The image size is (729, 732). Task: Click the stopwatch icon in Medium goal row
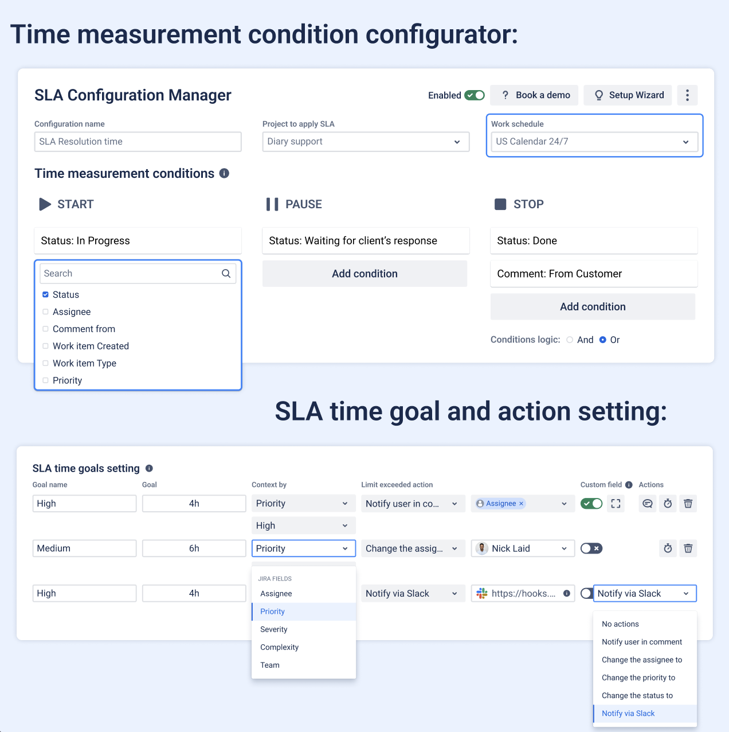668,548
